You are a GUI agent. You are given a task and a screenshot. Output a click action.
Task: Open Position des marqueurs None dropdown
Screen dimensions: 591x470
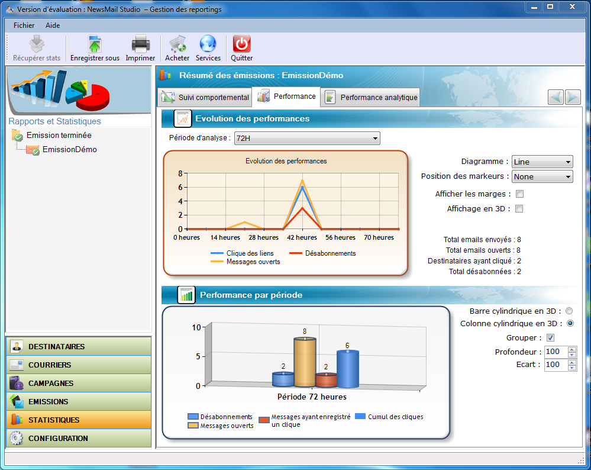[x=542, y=176]
